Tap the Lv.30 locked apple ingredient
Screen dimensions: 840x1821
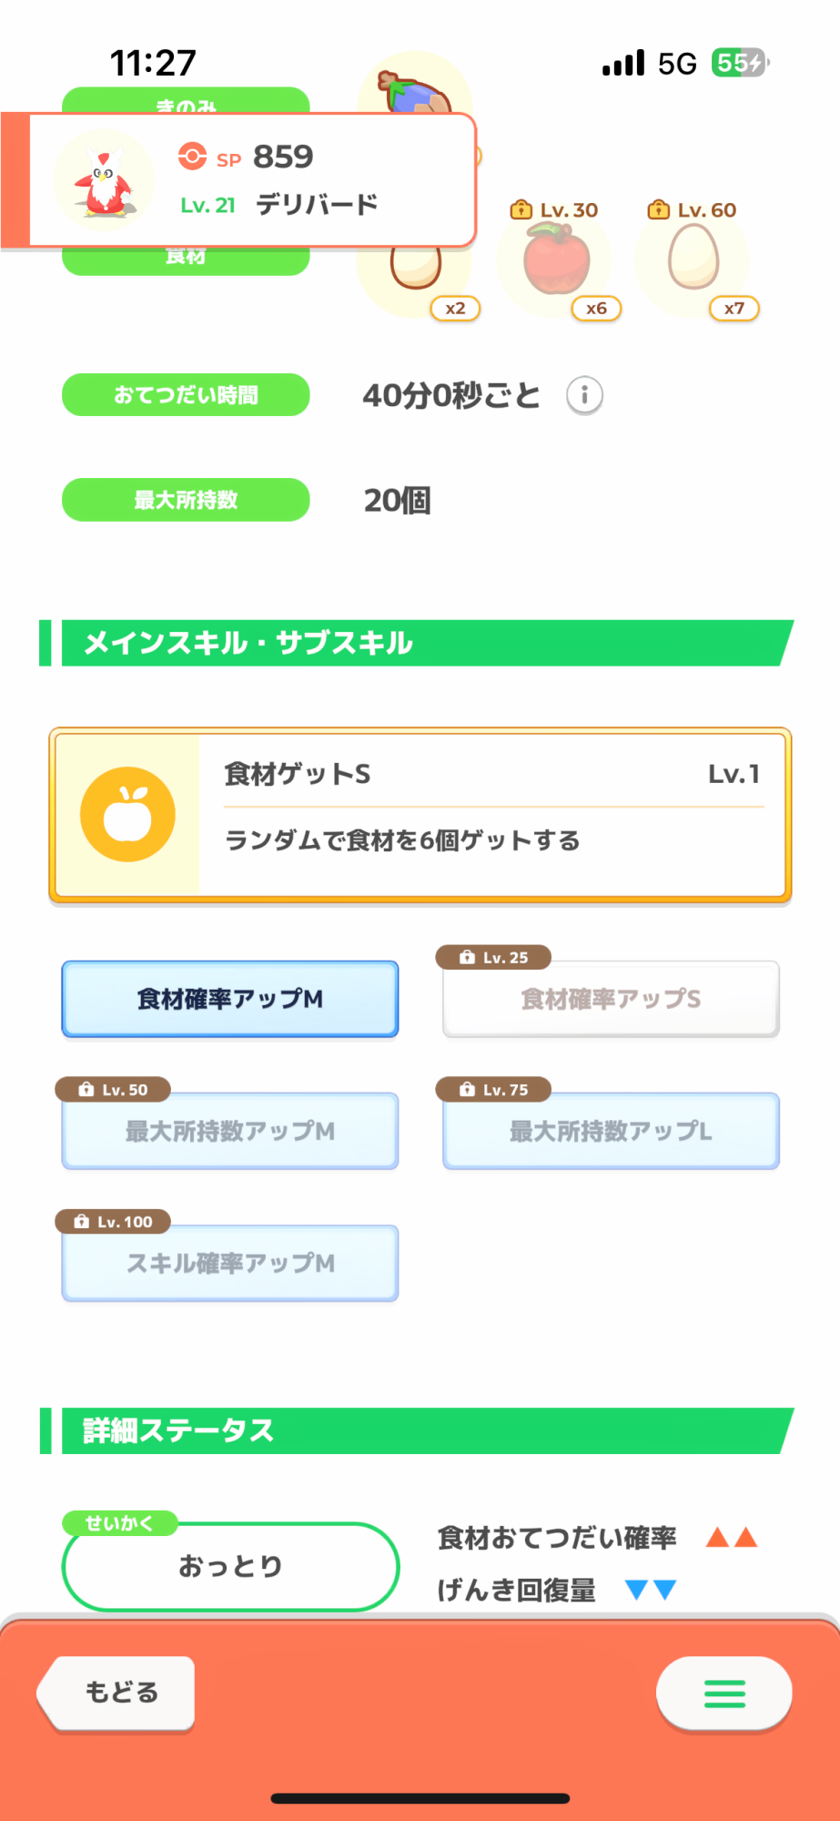pos(557,261)
